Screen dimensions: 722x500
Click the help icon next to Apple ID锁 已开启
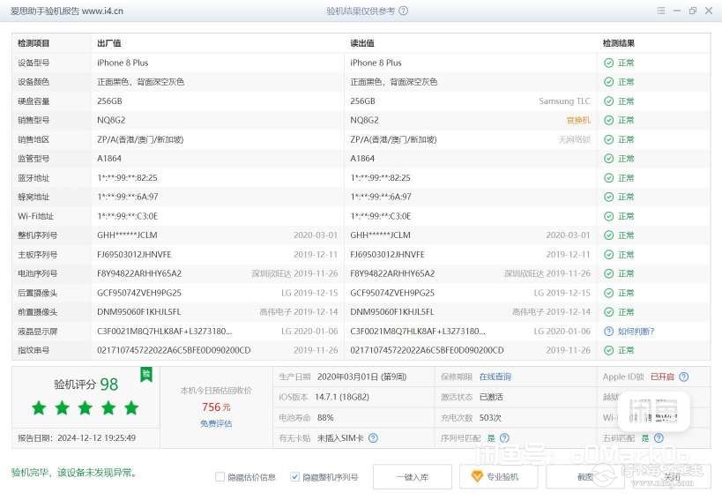point(684,377)
